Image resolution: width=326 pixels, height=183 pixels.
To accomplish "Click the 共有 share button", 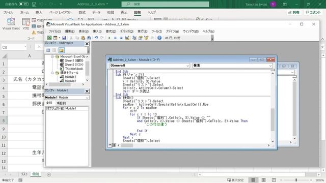I will tap(294, 12).
